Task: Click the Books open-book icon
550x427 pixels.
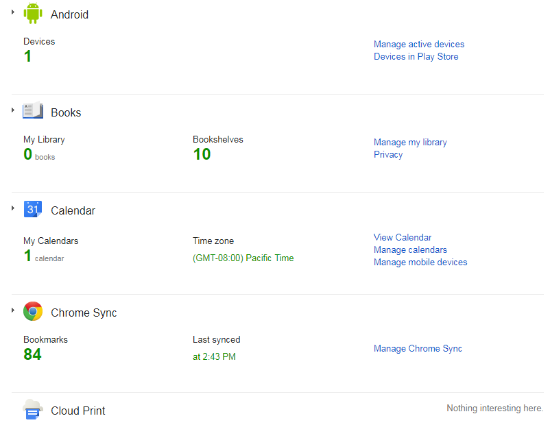Action: (33, 111)
